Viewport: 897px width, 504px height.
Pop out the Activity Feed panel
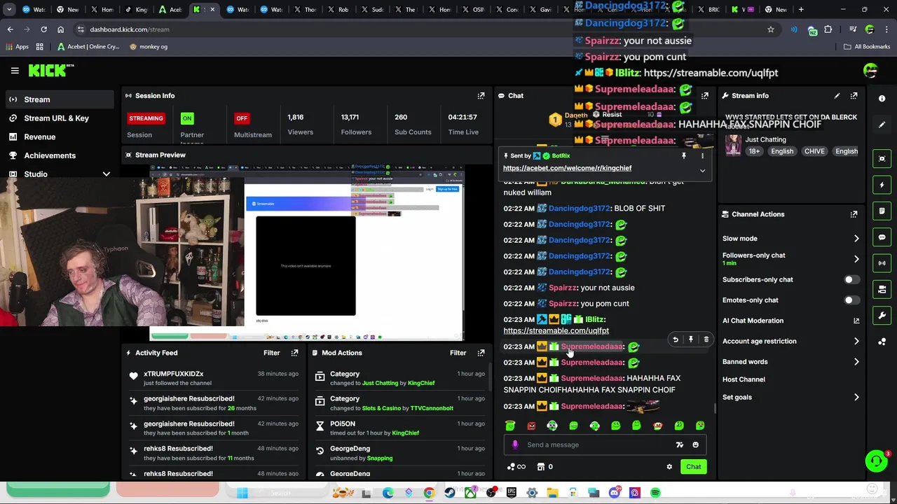[294, 353]
